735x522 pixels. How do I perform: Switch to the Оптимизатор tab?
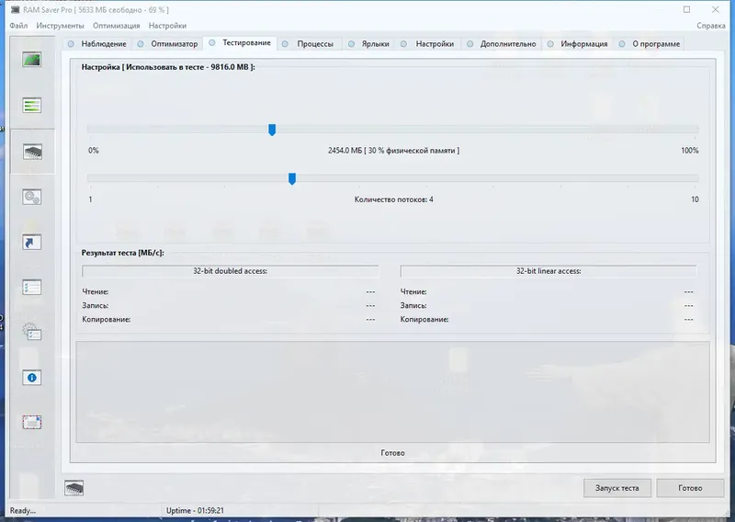[x=168, y=43]
